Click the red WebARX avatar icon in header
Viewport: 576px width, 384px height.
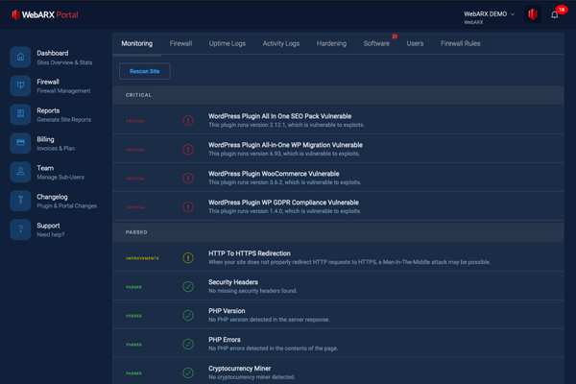(x=532, y=14)
